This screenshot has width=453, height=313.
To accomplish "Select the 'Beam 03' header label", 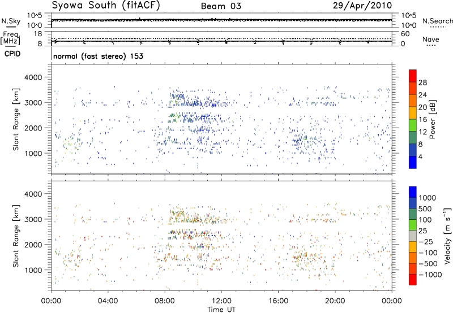I will pos(221,6).
